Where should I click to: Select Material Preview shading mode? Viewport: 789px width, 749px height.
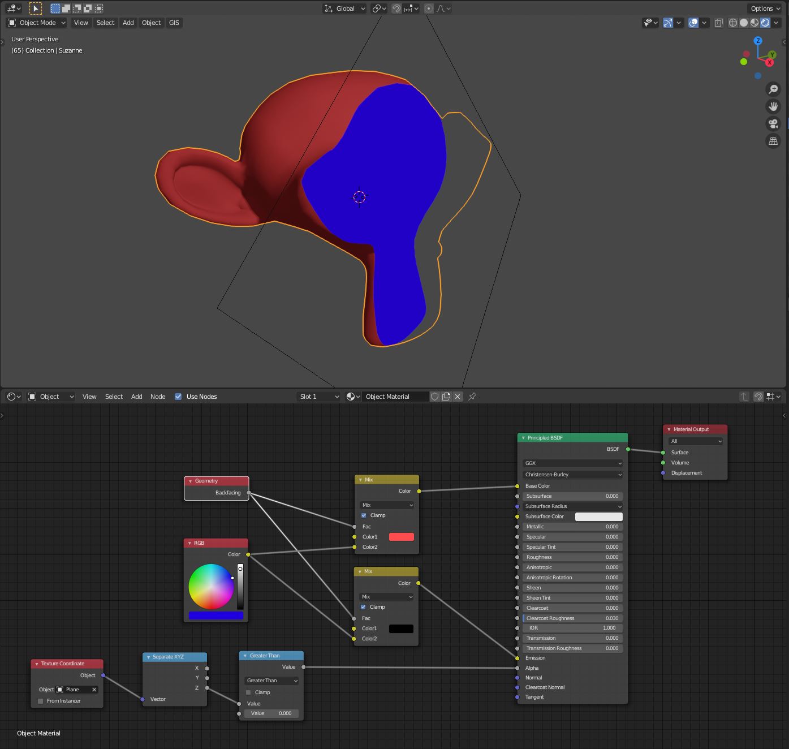(x=754, y=23)
